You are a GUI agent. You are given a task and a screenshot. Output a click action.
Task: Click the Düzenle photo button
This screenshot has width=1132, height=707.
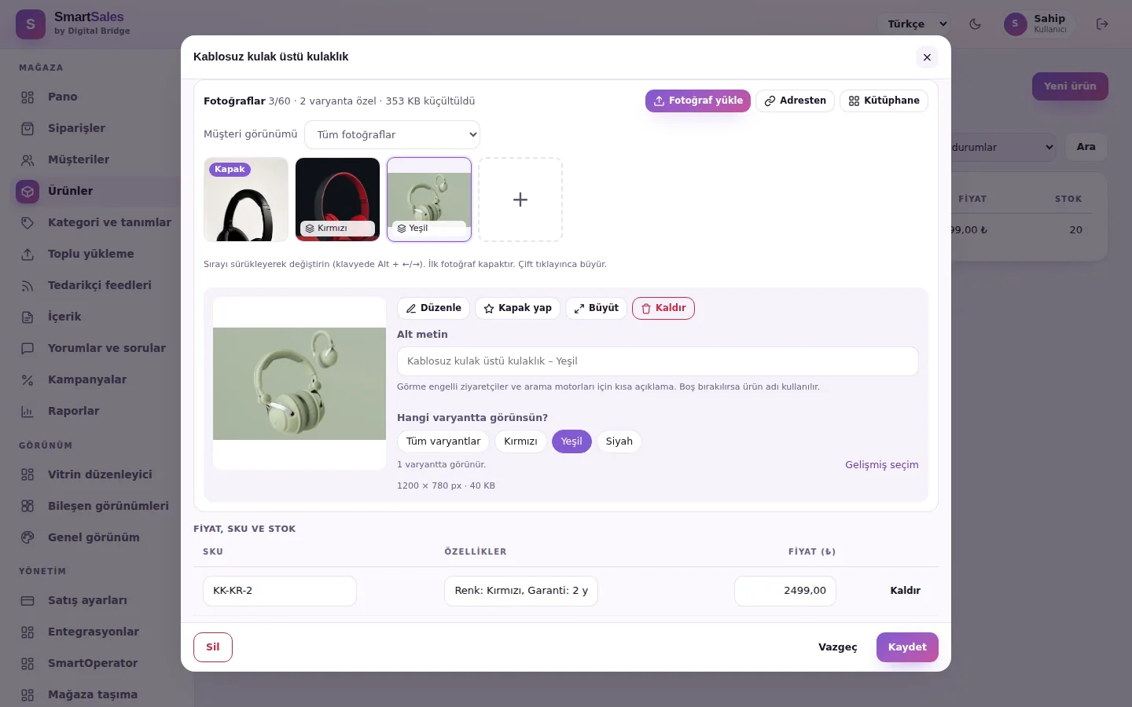coord(433,308)
